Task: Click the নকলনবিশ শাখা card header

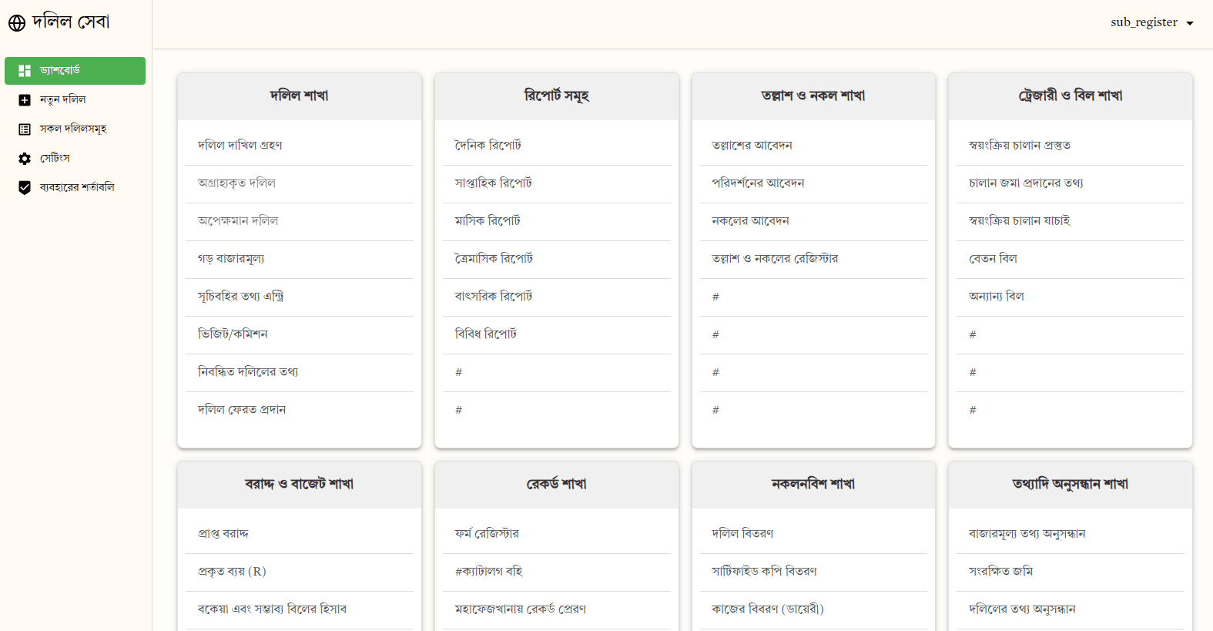Action: click(813, 485)
